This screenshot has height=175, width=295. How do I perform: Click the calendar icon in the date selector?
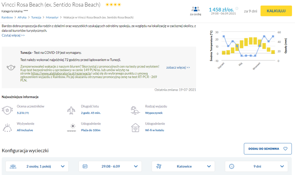click(85, 166)
